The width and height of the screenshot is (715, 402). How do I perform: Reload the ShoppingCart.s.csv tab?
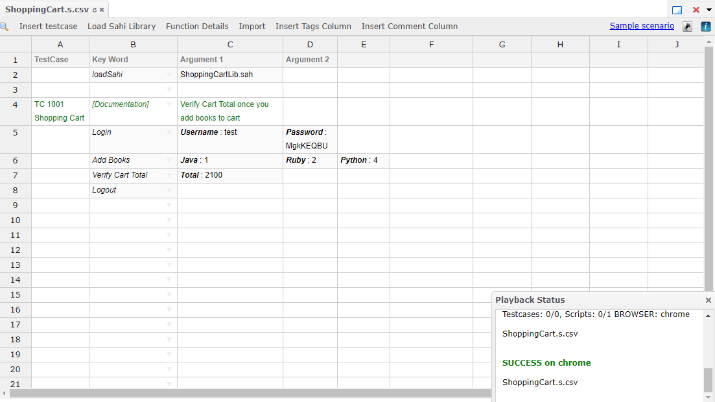[95, 10]
